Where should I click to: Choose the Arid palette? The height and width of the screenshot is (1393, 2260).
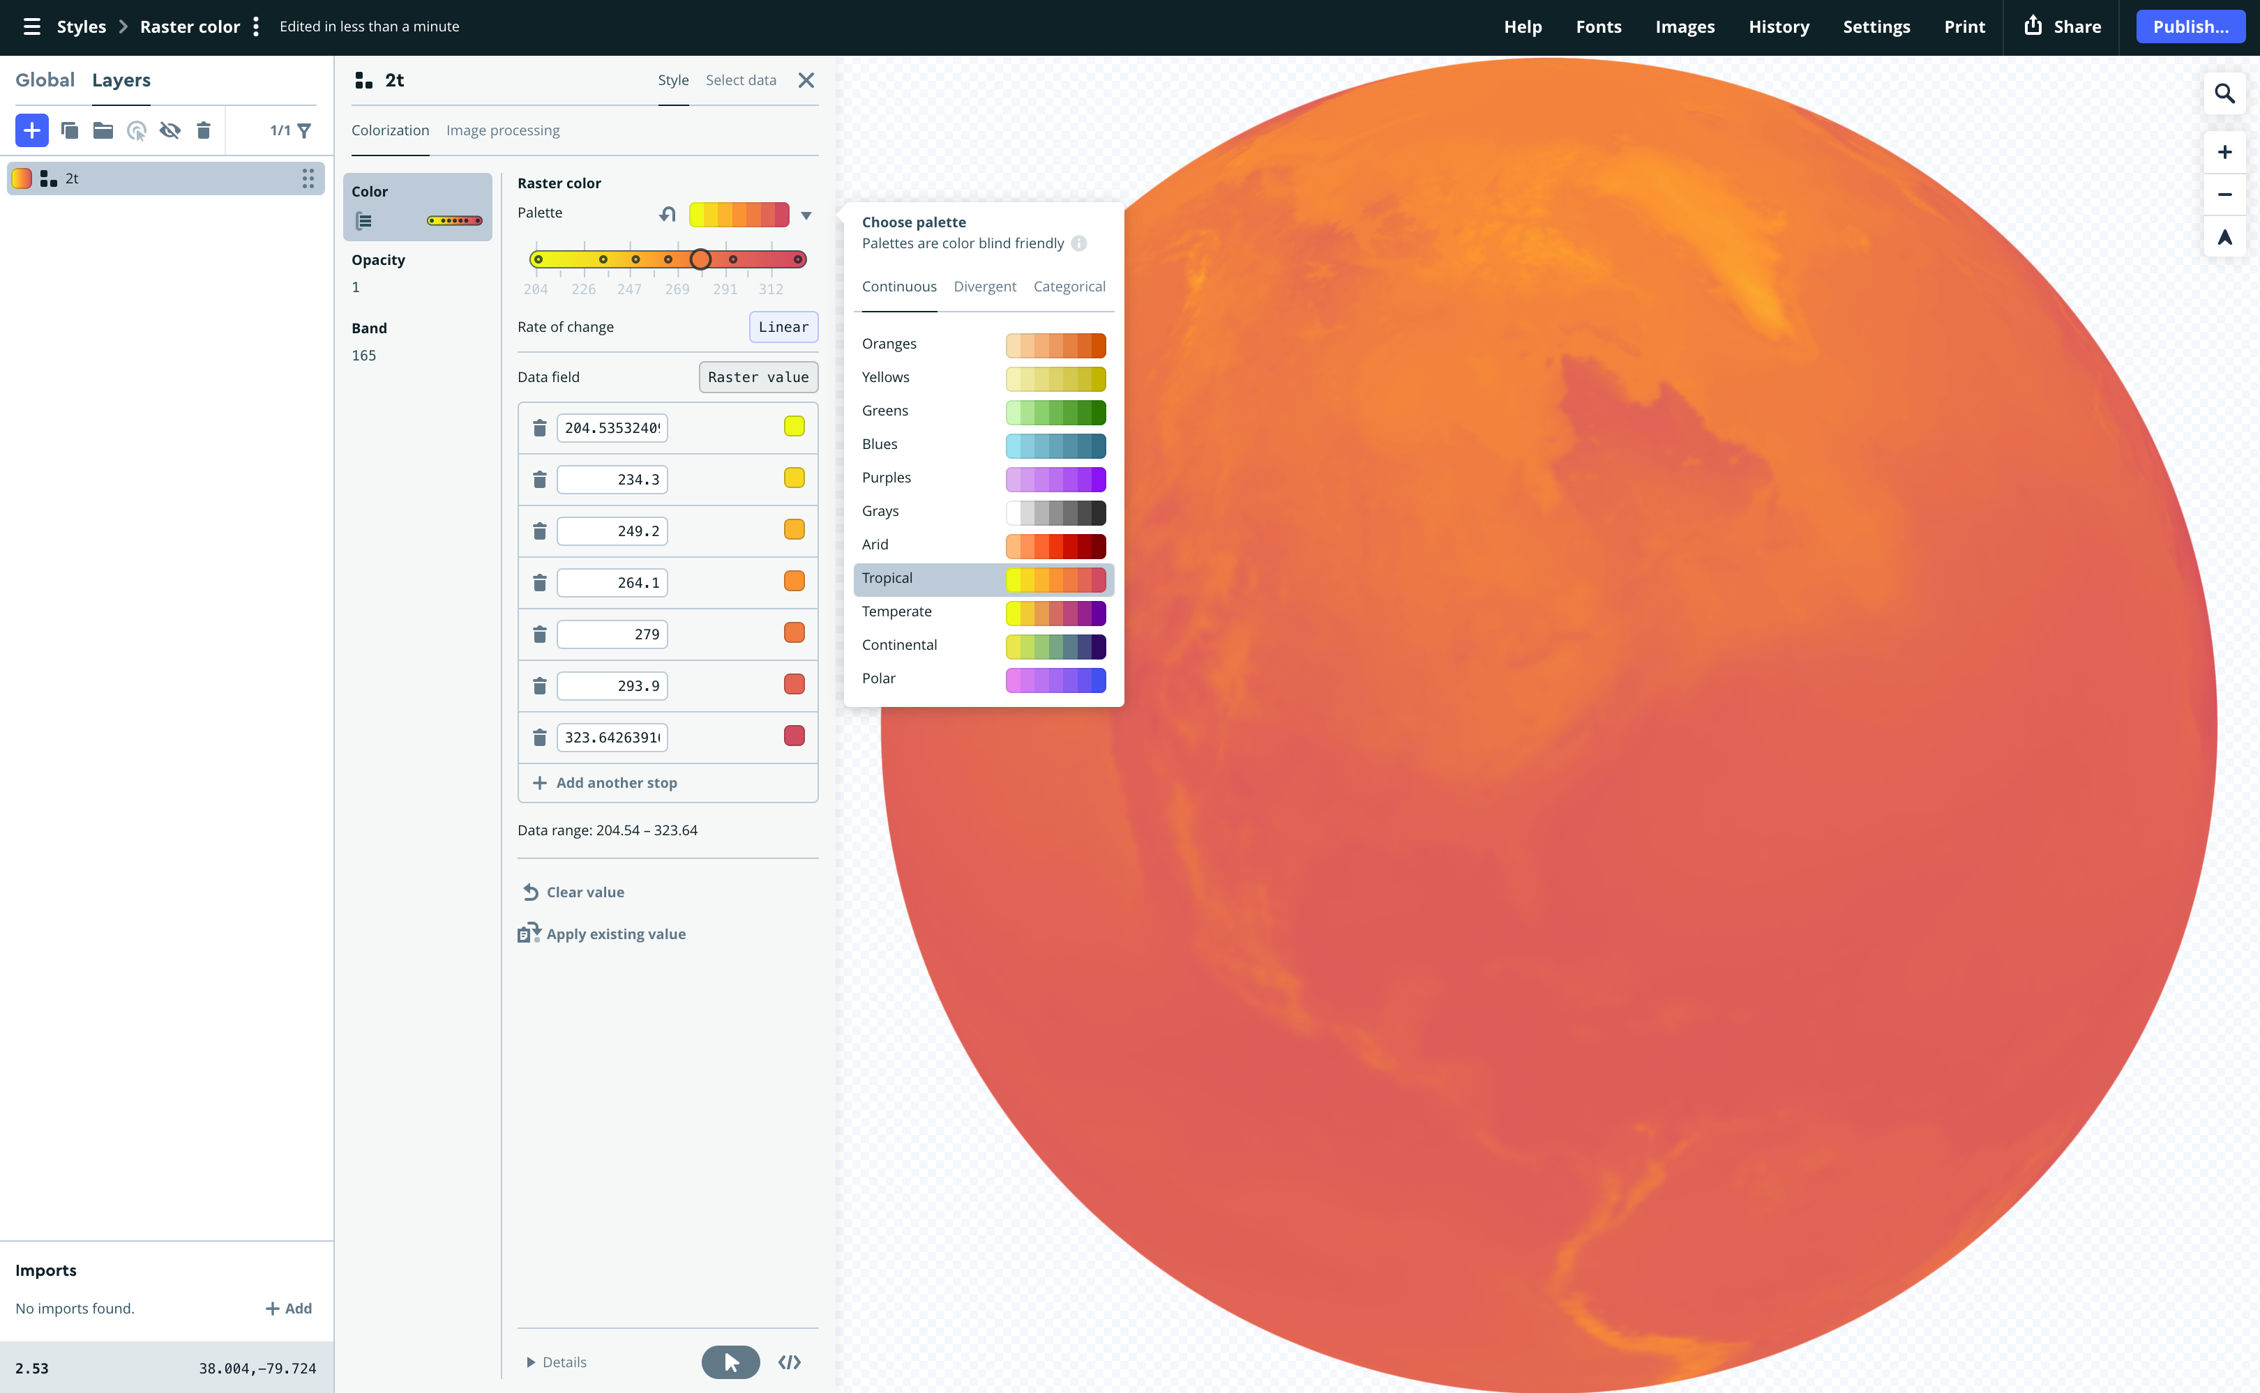[984, 545]
